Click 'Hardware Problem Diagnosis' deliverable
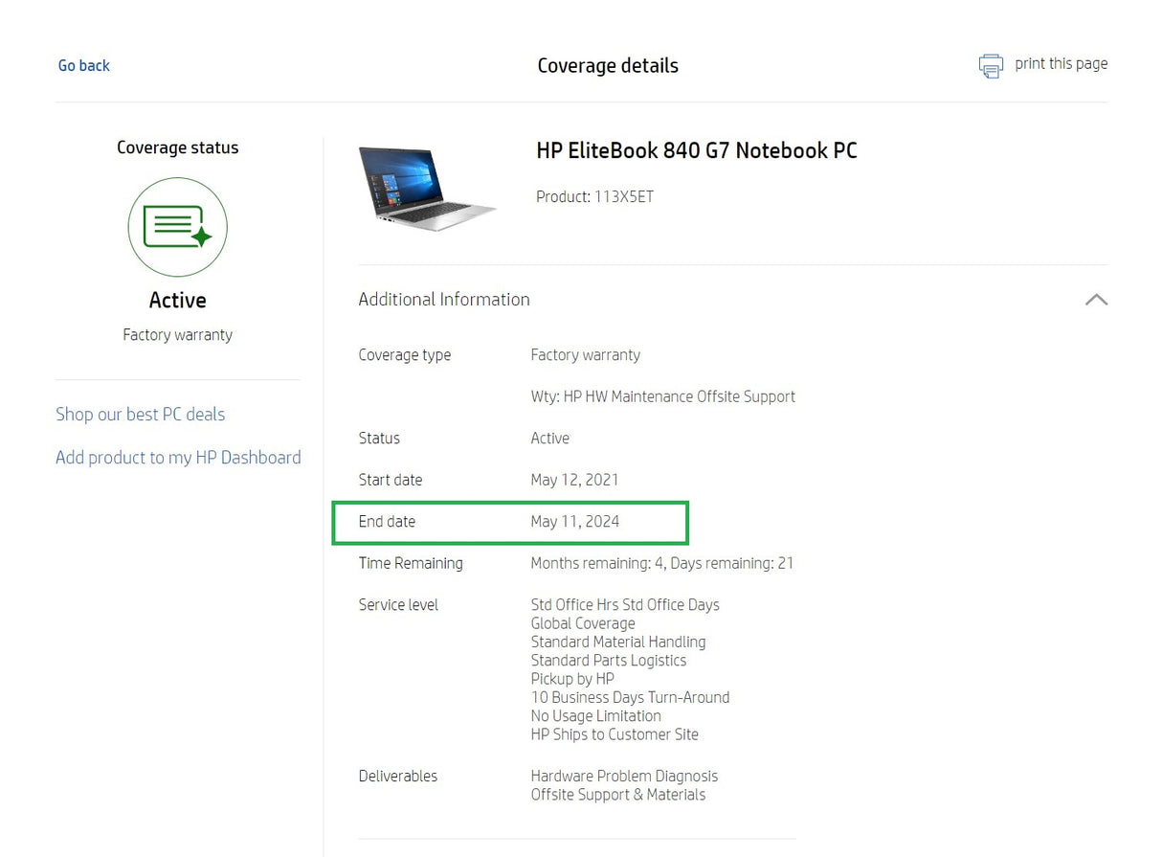The image size is (1162, 857). click(624, 777)
